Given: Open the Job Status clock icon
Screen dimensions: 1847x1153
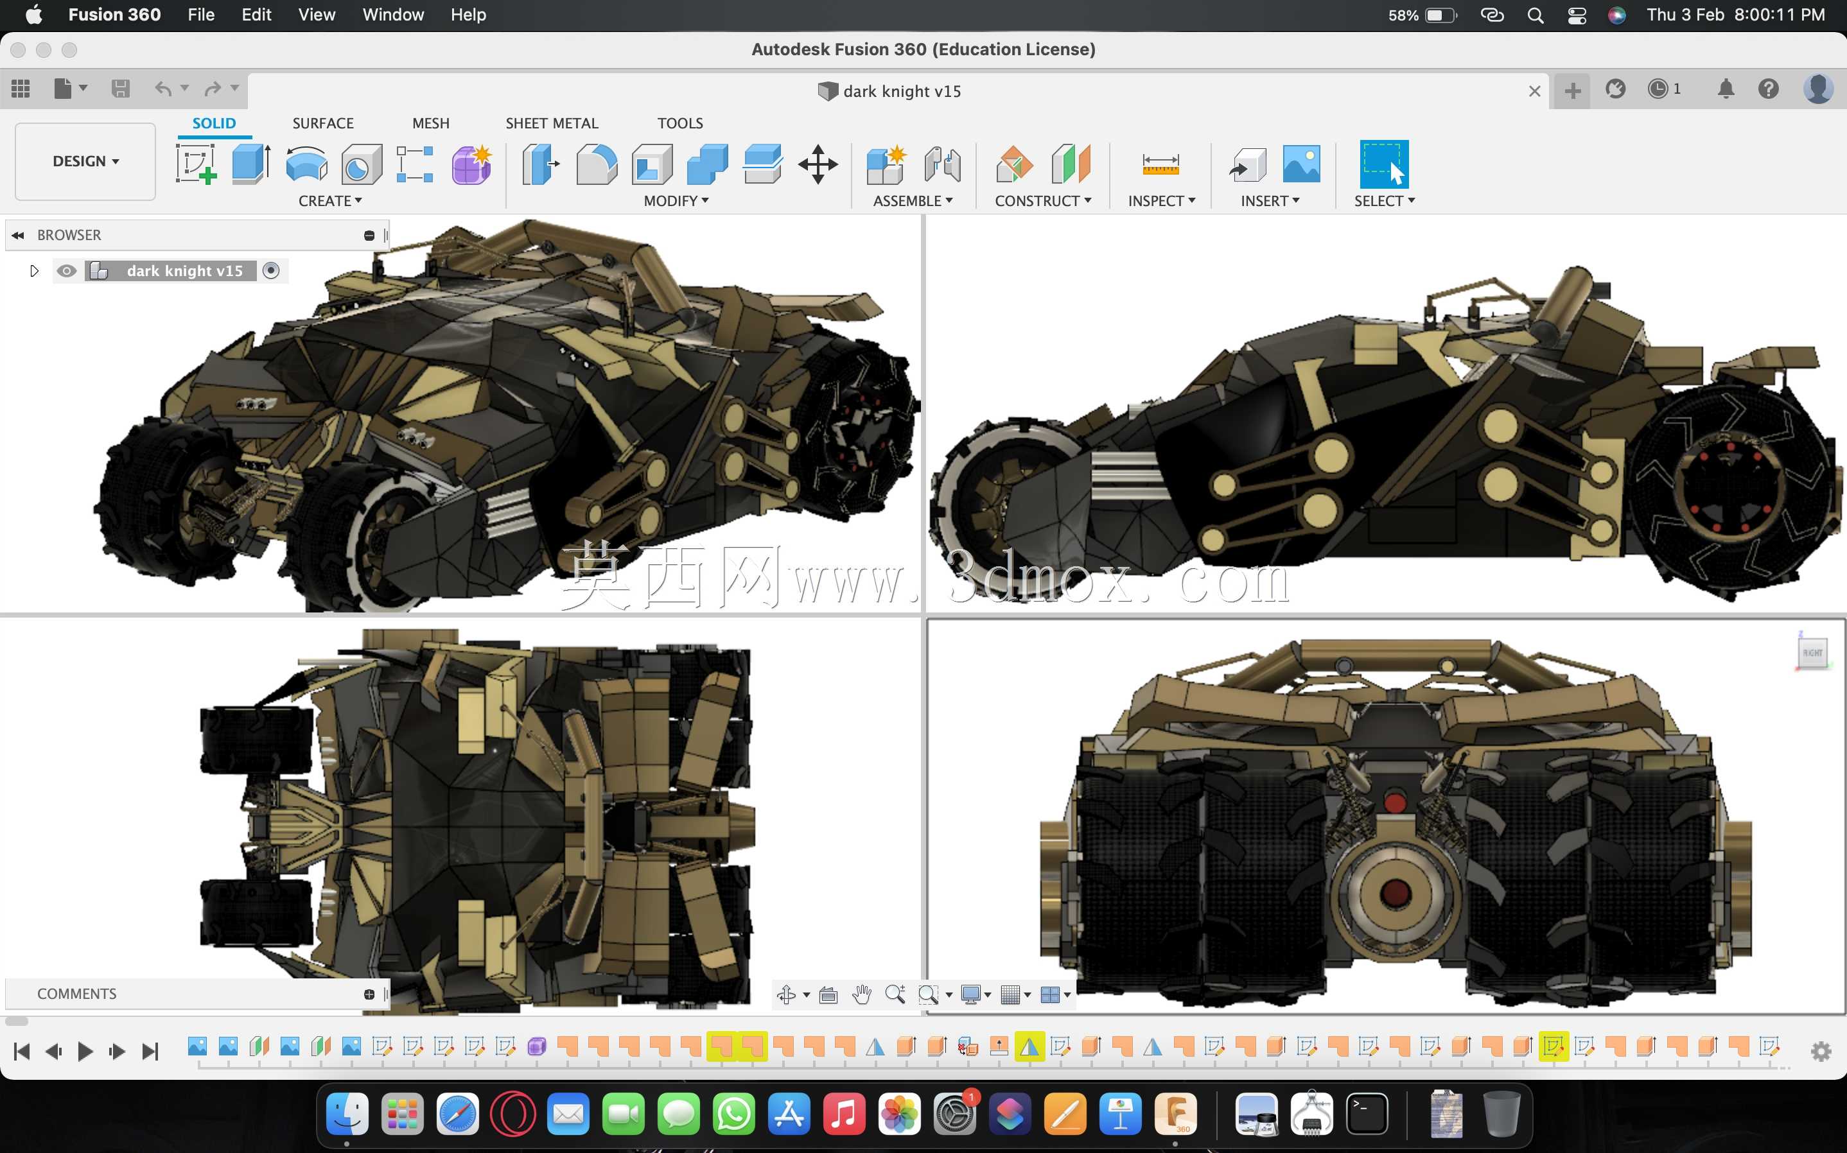Looking at the screenshot, I should tap(1658, 89).
